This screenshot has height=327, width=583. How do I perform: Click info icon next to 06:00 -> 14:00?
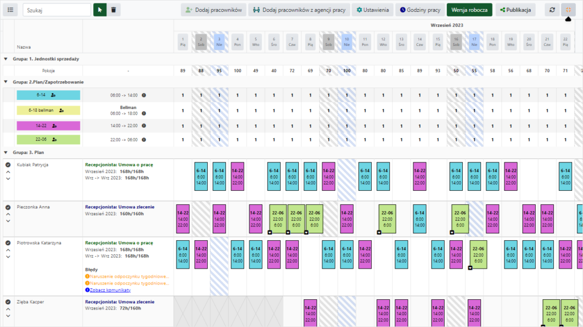(143, 95)
